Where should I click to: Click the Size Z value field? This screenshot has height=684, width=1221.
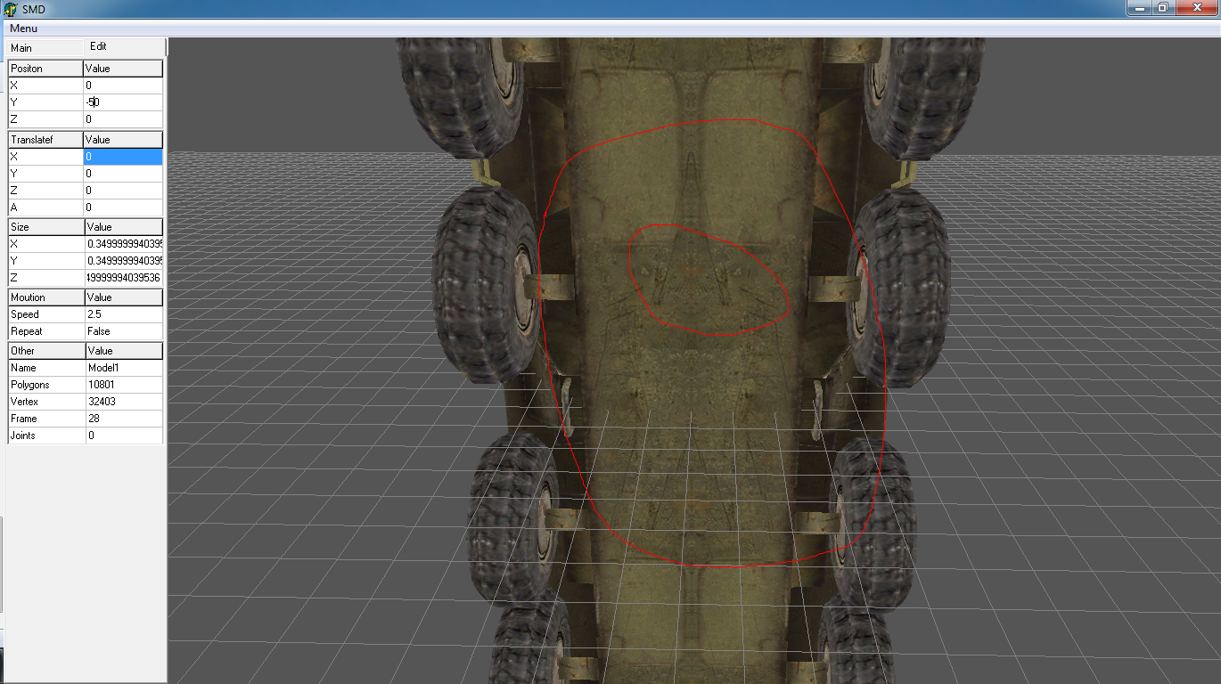124,278
